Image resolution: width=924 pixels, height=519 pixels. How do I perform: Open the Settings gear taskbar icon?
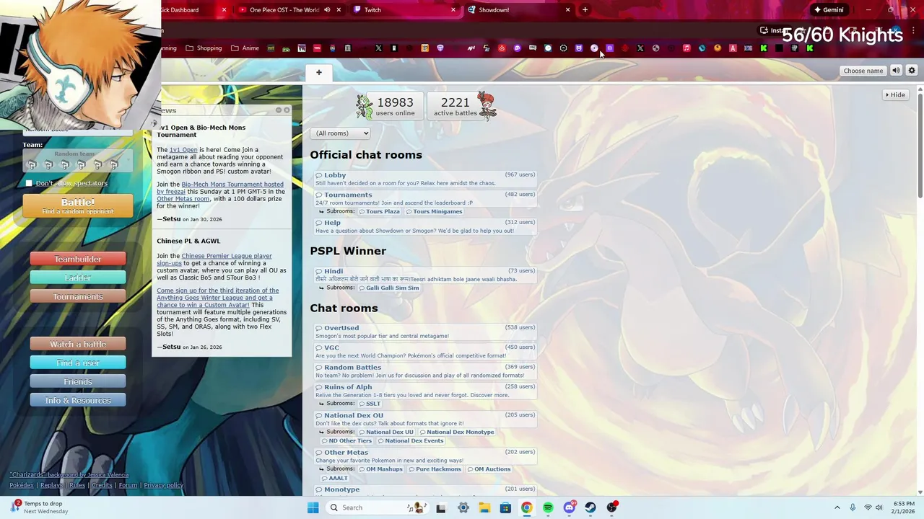(463, 507)
